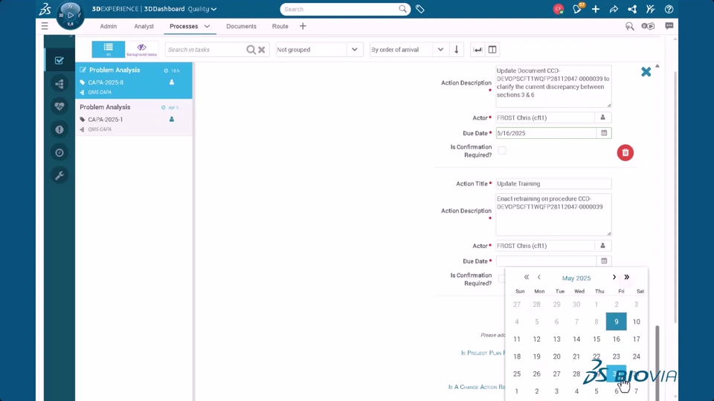Show All tasks list view
The height and width of the screenshot is (401, 714).
coord(109,49)
